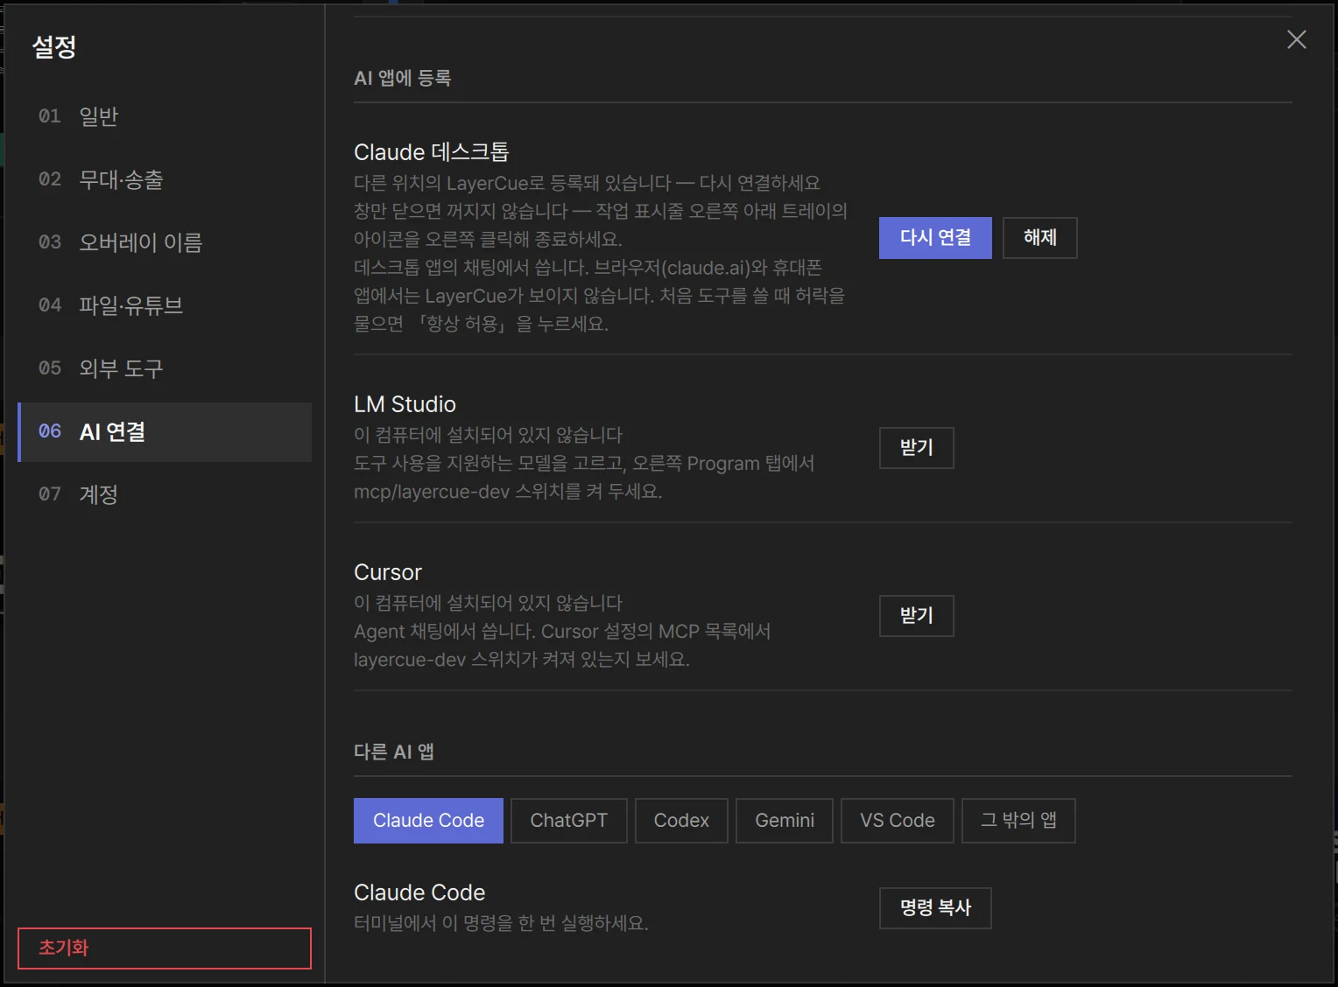Open the 07 계정 section
This screenshot has height=987, width=1338.
pos(165,494)
